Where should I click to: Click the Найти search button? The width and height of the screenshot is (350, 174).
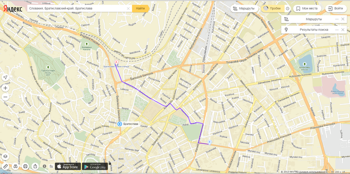pos(140,9)
